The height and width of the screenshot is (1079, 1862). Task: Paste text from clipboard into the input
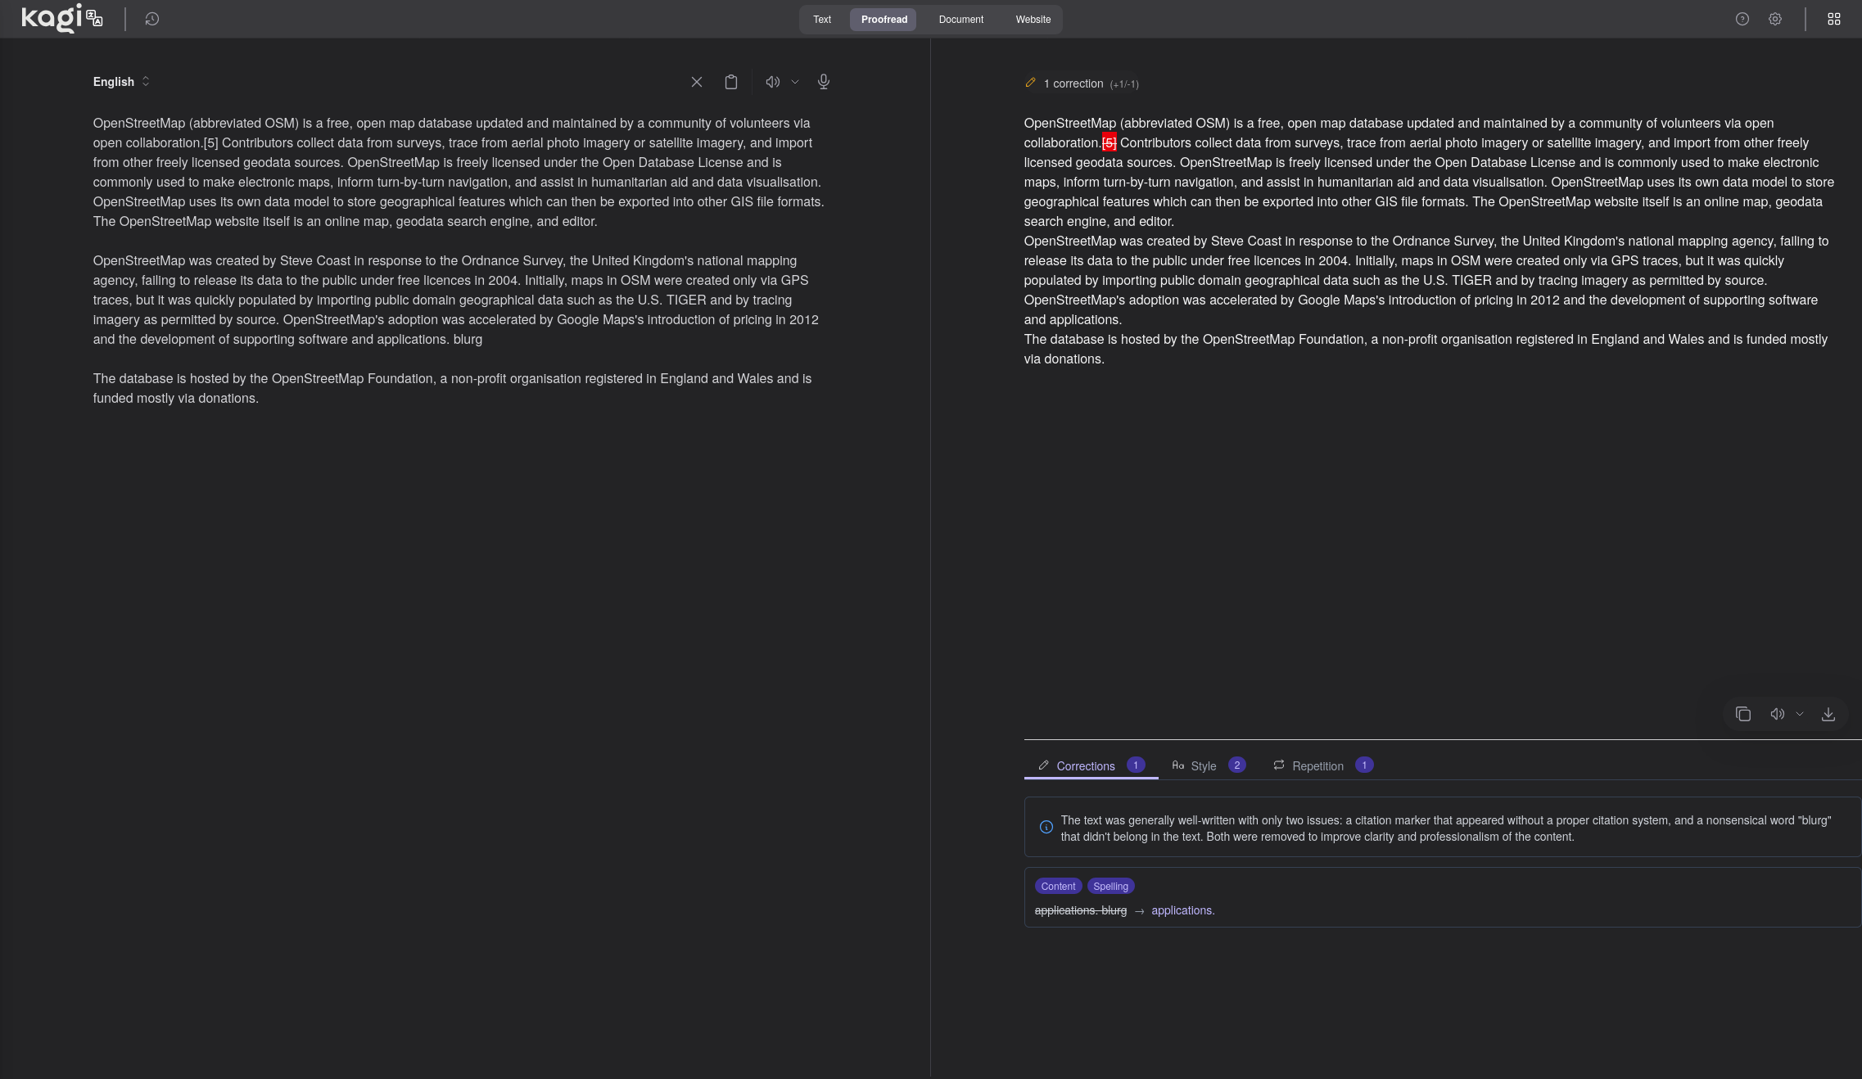(731, 82)
